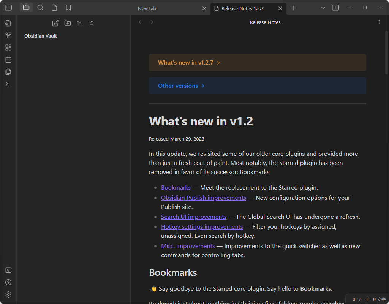Open Obsidian Publish improvements link

click(x=204, y=198)
